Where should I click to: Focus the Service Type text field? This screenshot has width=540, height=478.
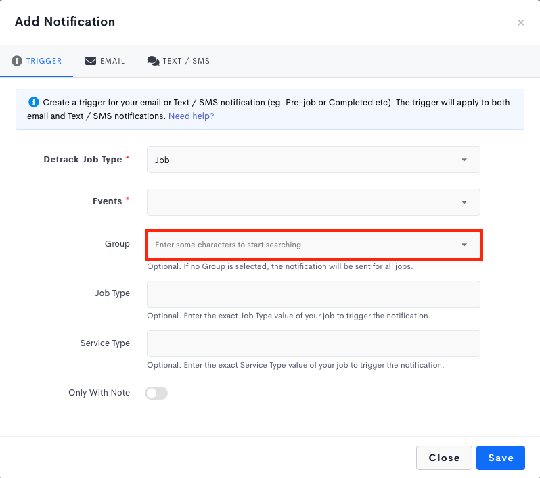[313, 343]
